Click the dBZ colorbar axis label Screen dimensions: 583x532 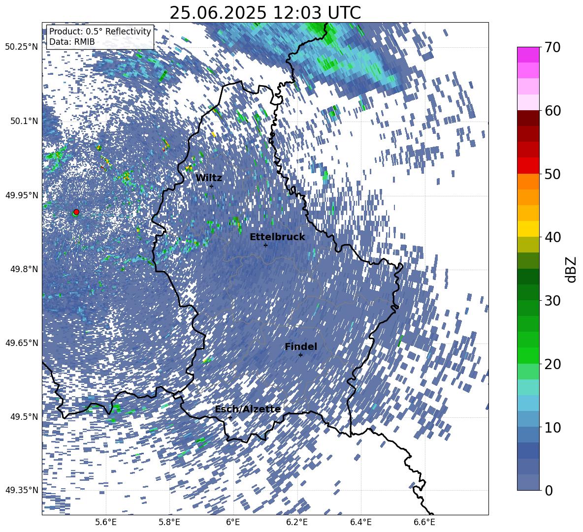572,269
